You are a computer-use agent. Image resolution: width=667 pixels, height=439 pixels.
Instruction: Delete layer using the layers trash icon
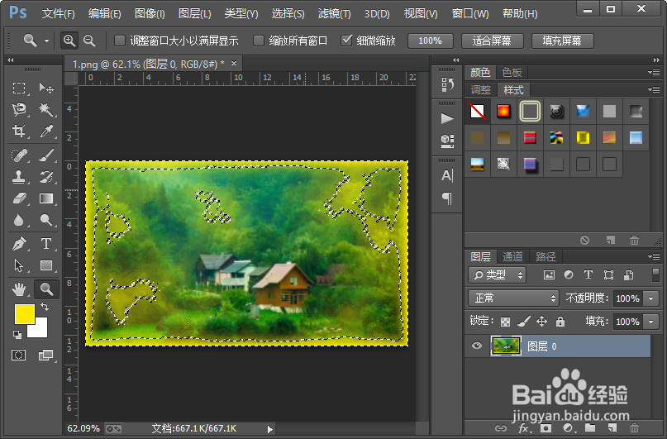(634, 428)
